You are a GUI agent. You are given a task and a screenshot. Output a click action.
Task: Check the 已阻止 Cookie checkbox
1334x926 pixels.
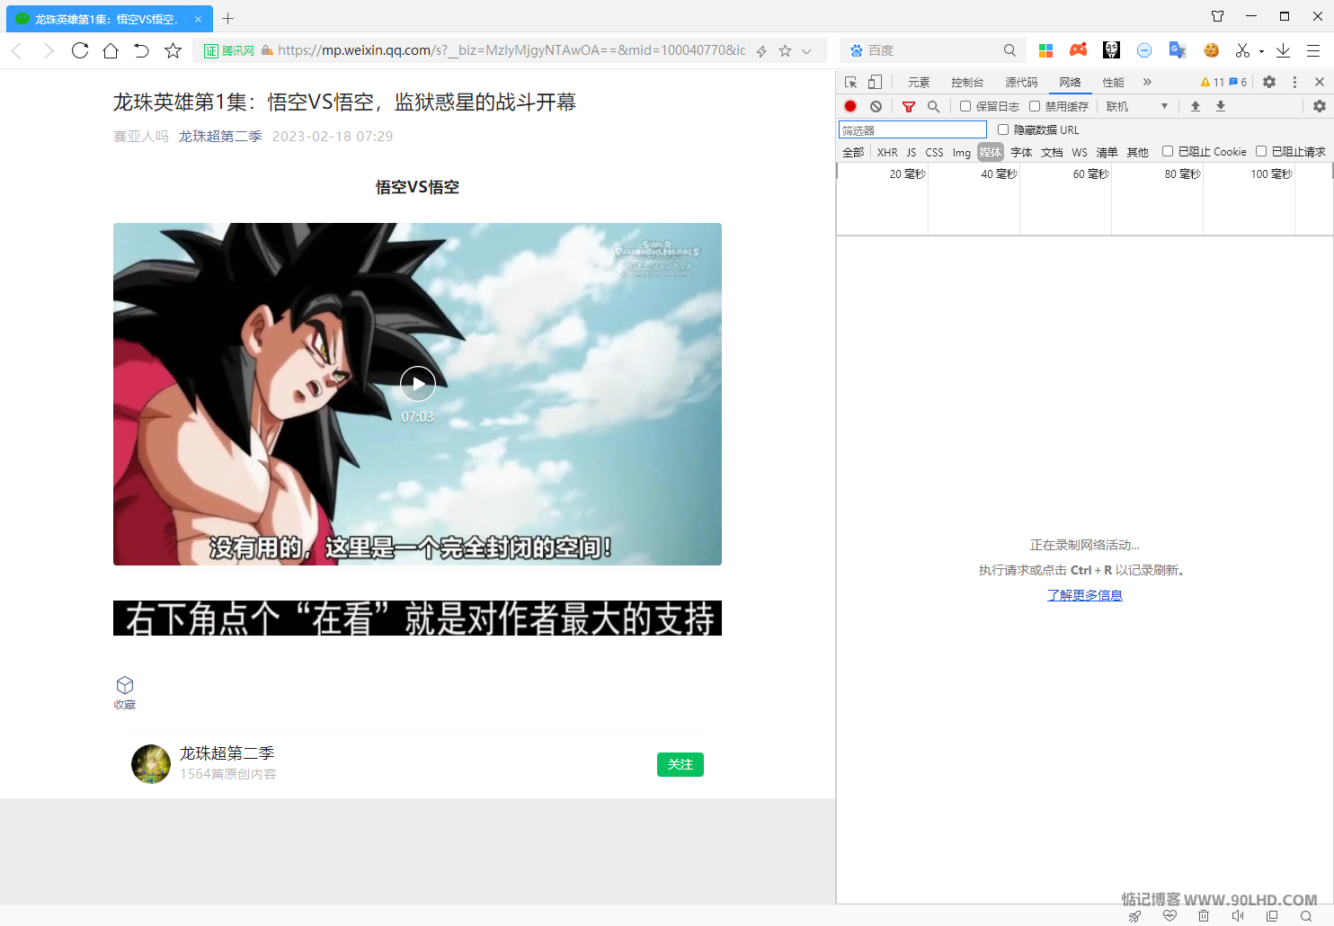(1168, 151)
